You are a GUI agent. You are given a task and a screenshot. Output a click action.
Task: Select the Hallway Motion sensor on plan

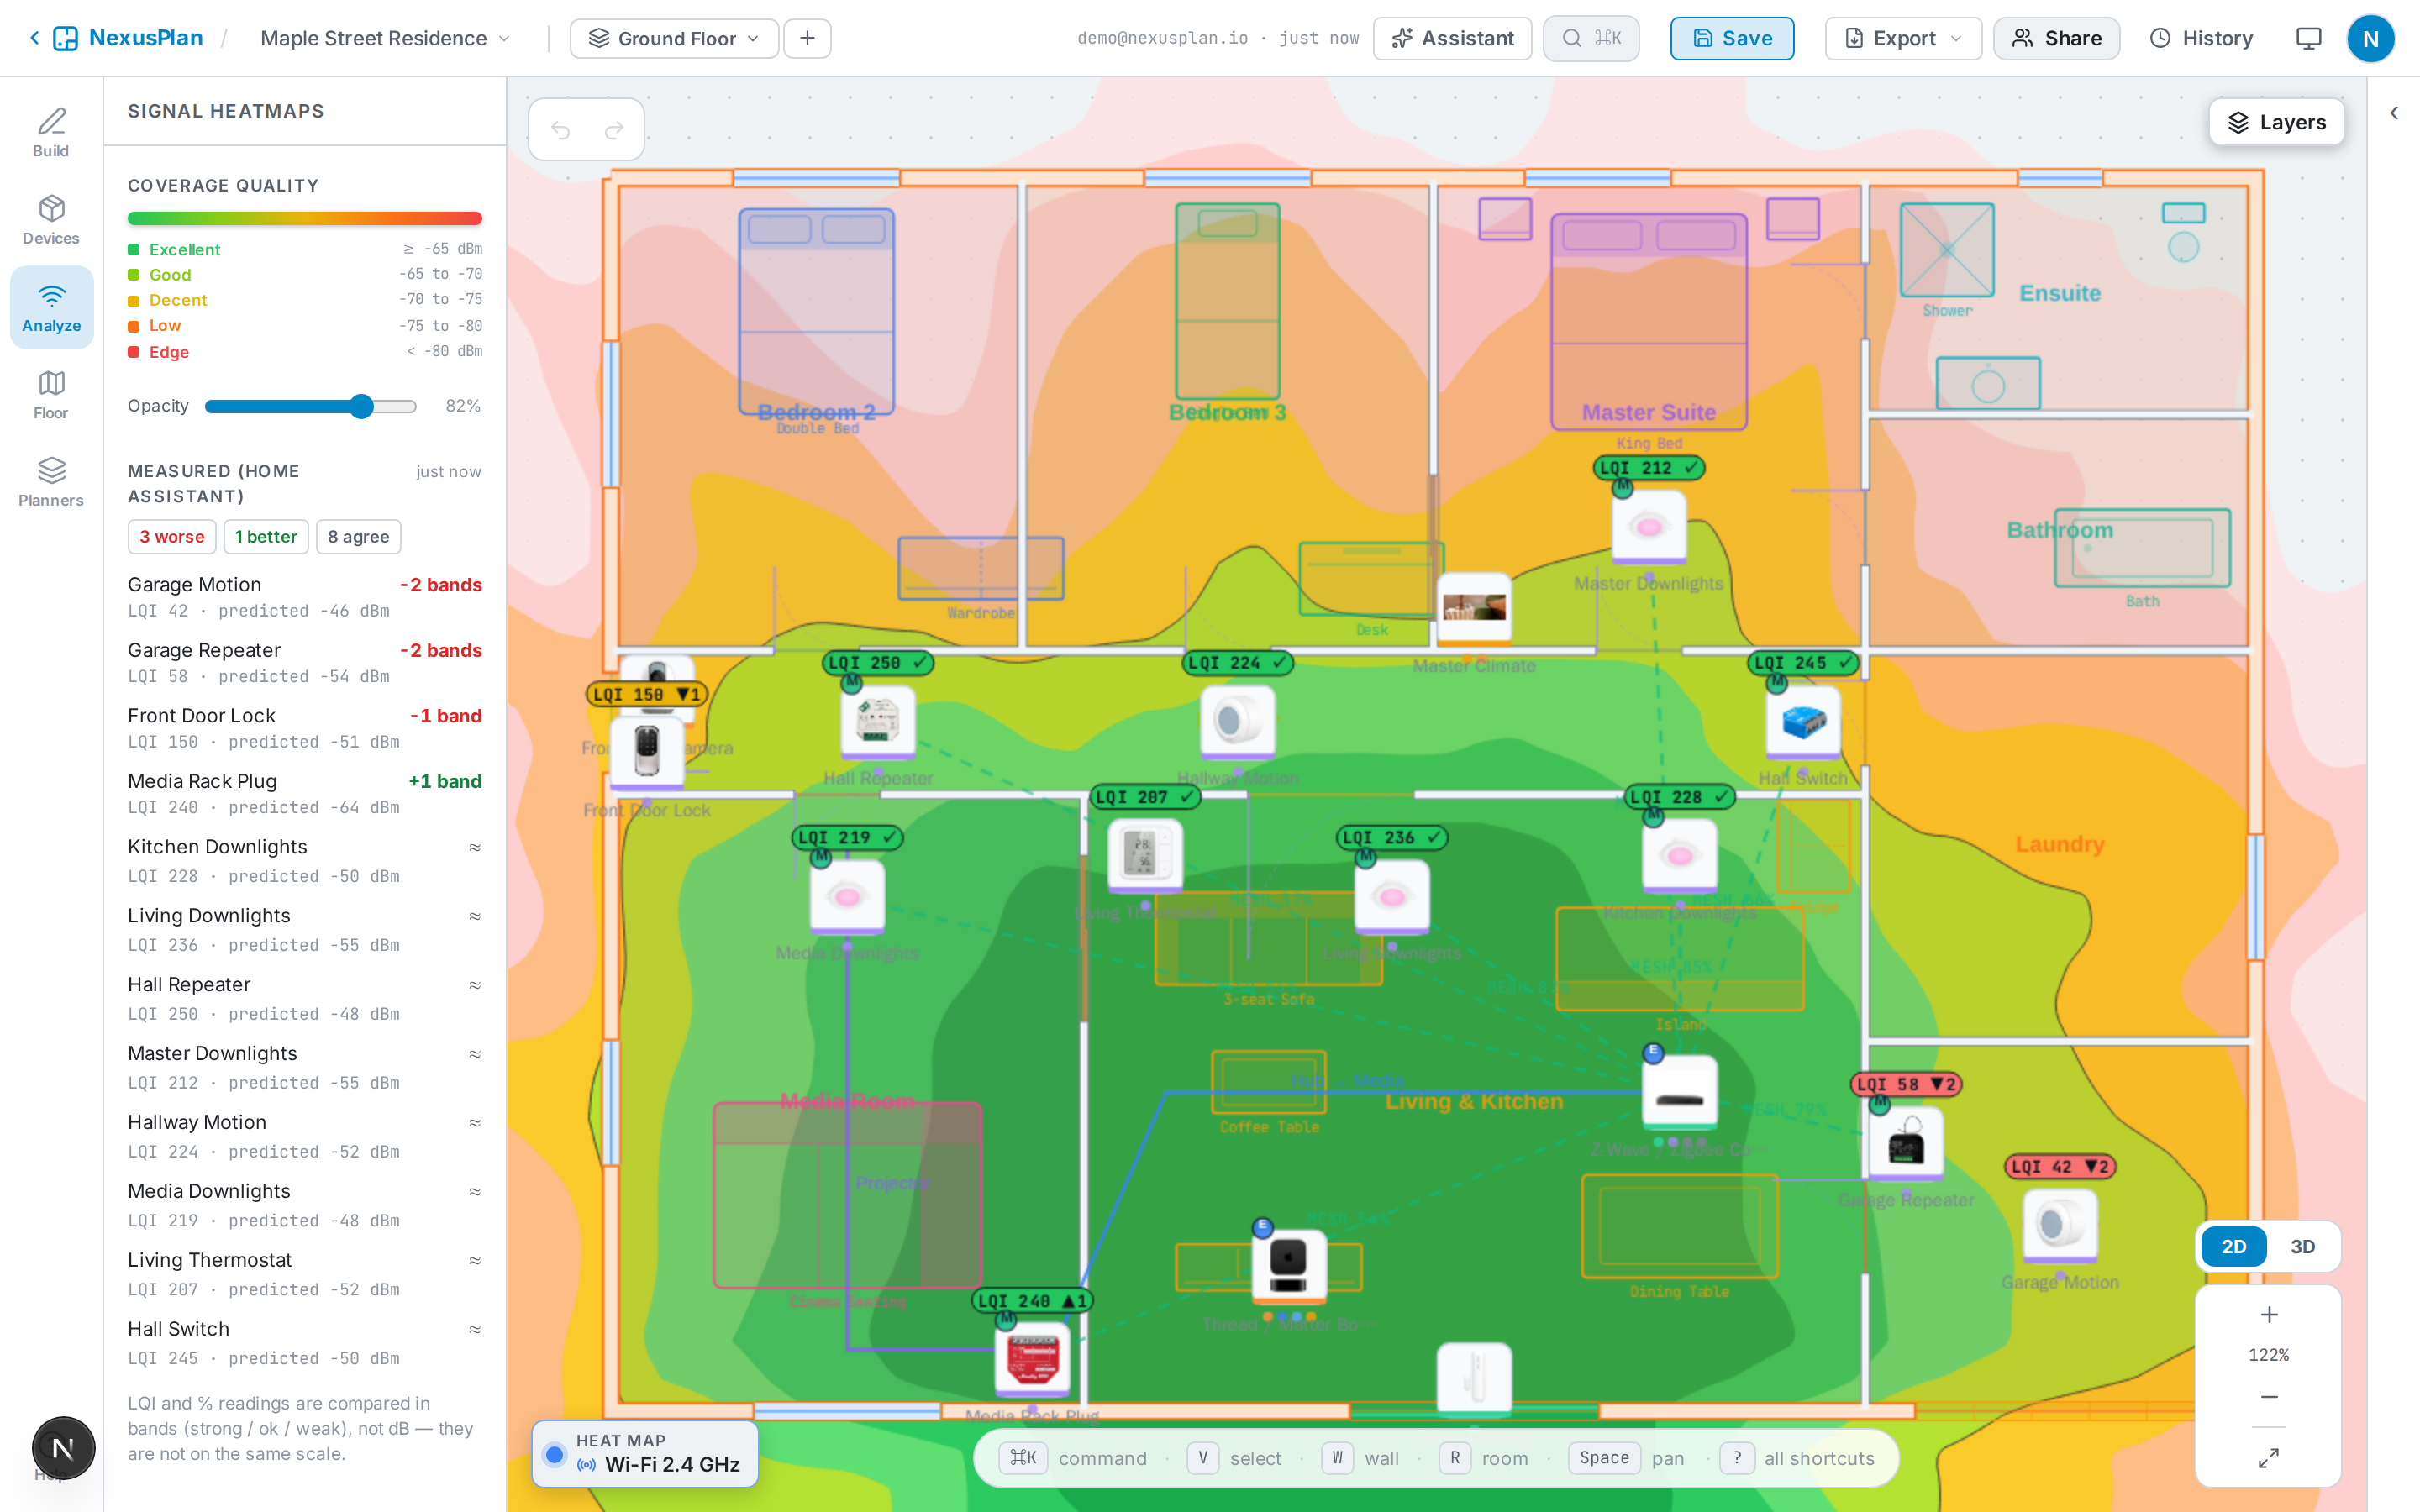pos(1237,721)
